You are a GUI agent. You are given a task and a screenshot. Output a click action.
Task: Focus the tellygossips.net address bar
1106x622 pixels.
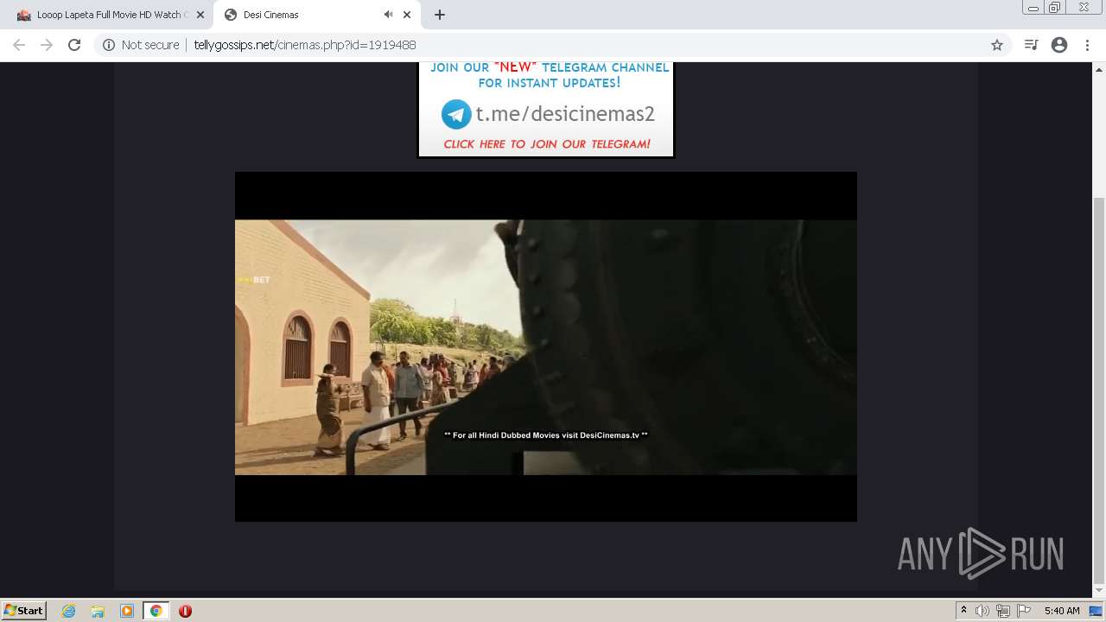click(x=553, y=45)
